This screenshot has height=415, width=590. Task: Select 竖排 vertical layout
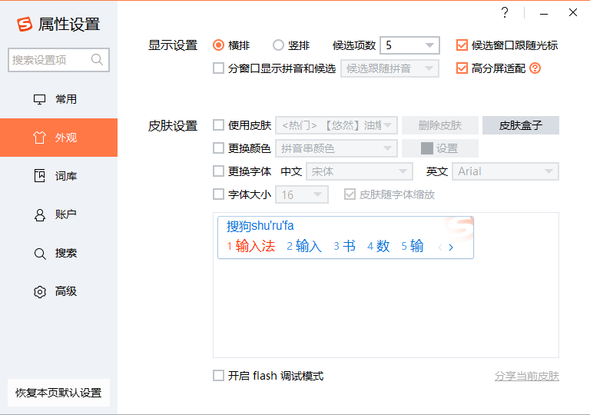[278, 45]
